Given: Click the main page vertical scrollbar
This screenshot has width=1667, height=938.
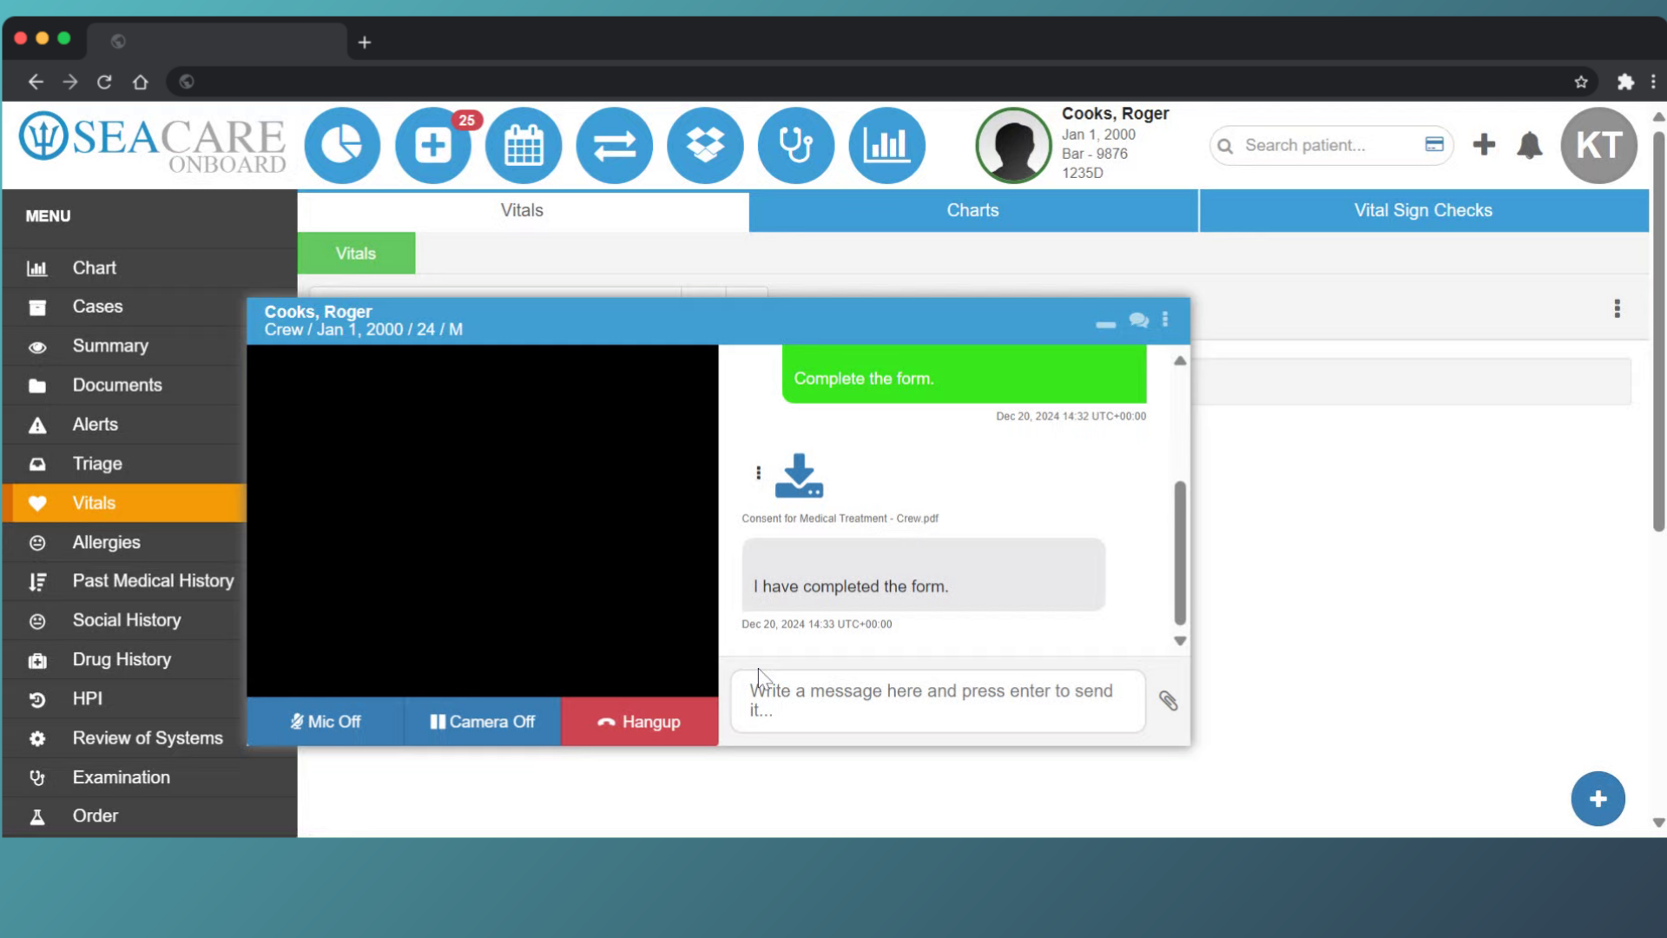Looking at the screenshot, I should [x=1658, y=330].
